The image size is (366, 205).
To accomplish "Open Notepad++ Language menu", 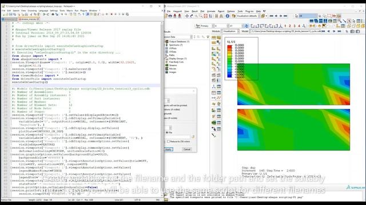I will coord(43,11).
